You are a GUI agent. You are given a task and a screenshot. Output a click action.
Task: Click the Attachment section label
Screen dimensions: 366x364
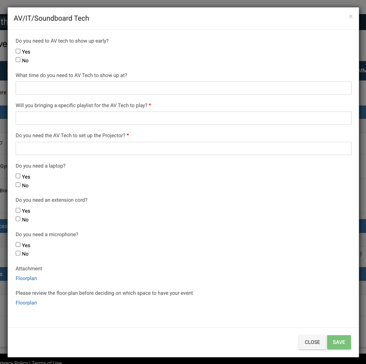[29, 268]
